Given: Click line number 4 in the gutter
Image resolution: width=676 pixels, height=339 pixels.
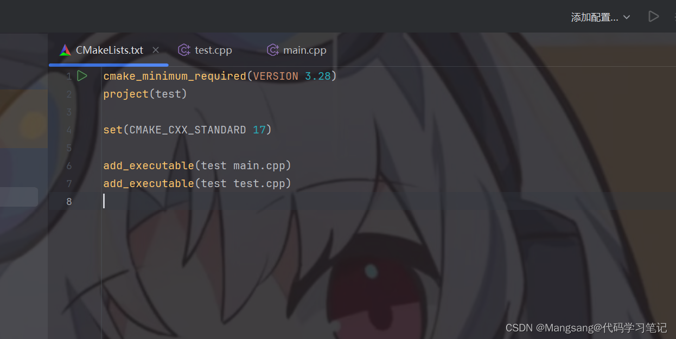Looking at the screenshot, I should pos(69,130).
